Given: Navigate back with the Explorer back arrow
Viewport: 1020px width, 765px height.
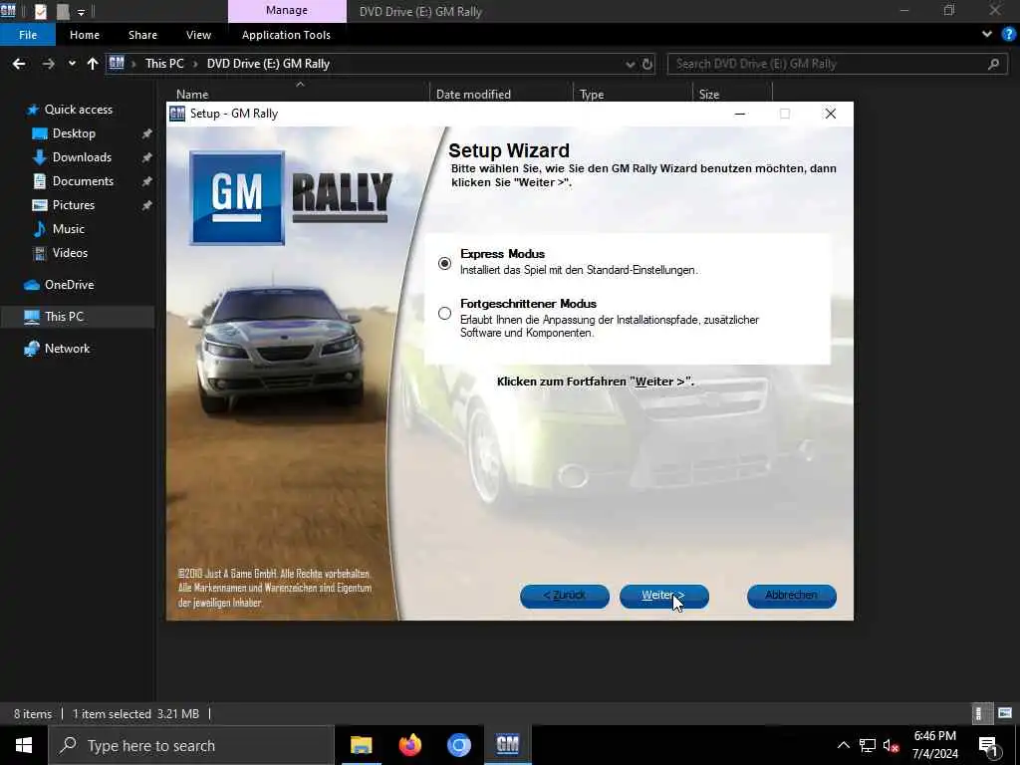Looking at the screenshot, I should pyautogui.click(x=19, y=64).
